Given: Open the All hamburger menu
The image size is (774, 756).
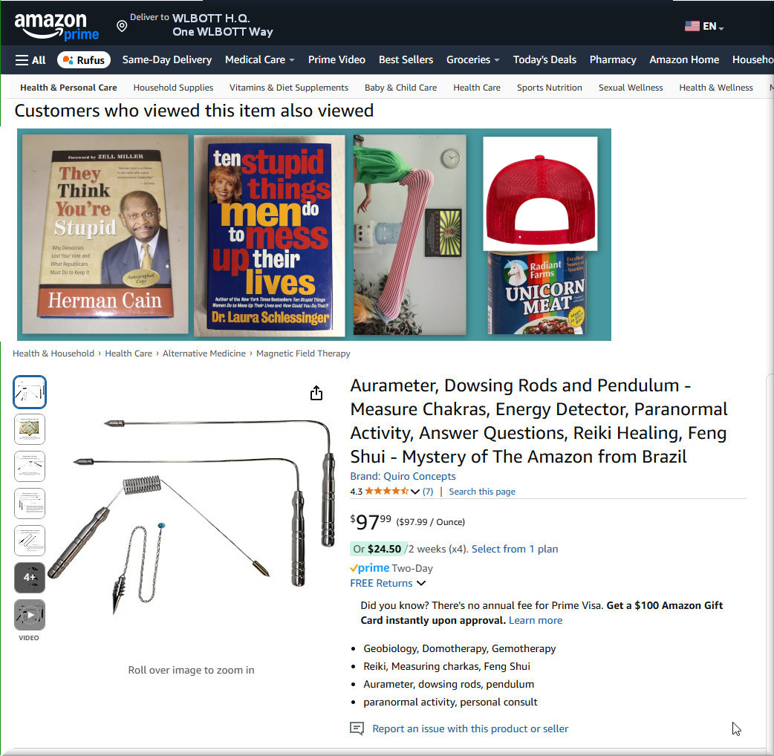Looking at the screenshot, I should [30, 60].
